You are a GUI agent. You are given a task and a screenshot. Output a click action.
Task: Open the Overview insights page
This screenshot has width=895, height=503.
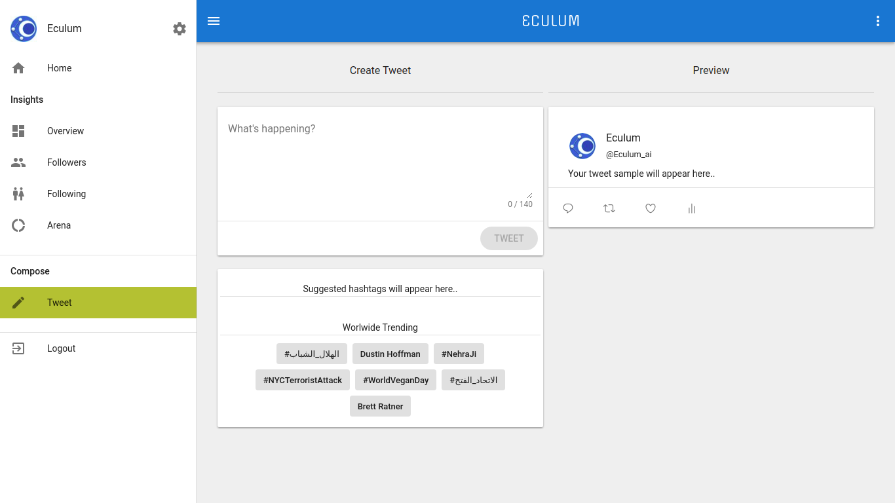click(98, 131)
